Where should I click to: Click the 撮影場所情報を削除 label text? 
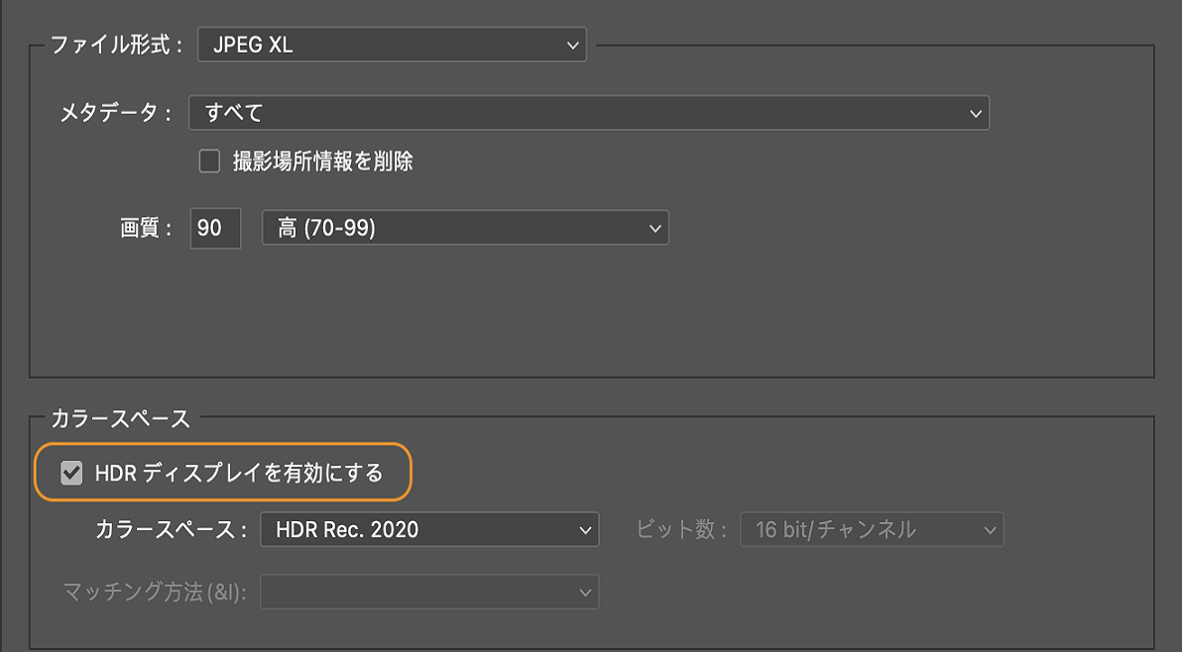point(322,162)
